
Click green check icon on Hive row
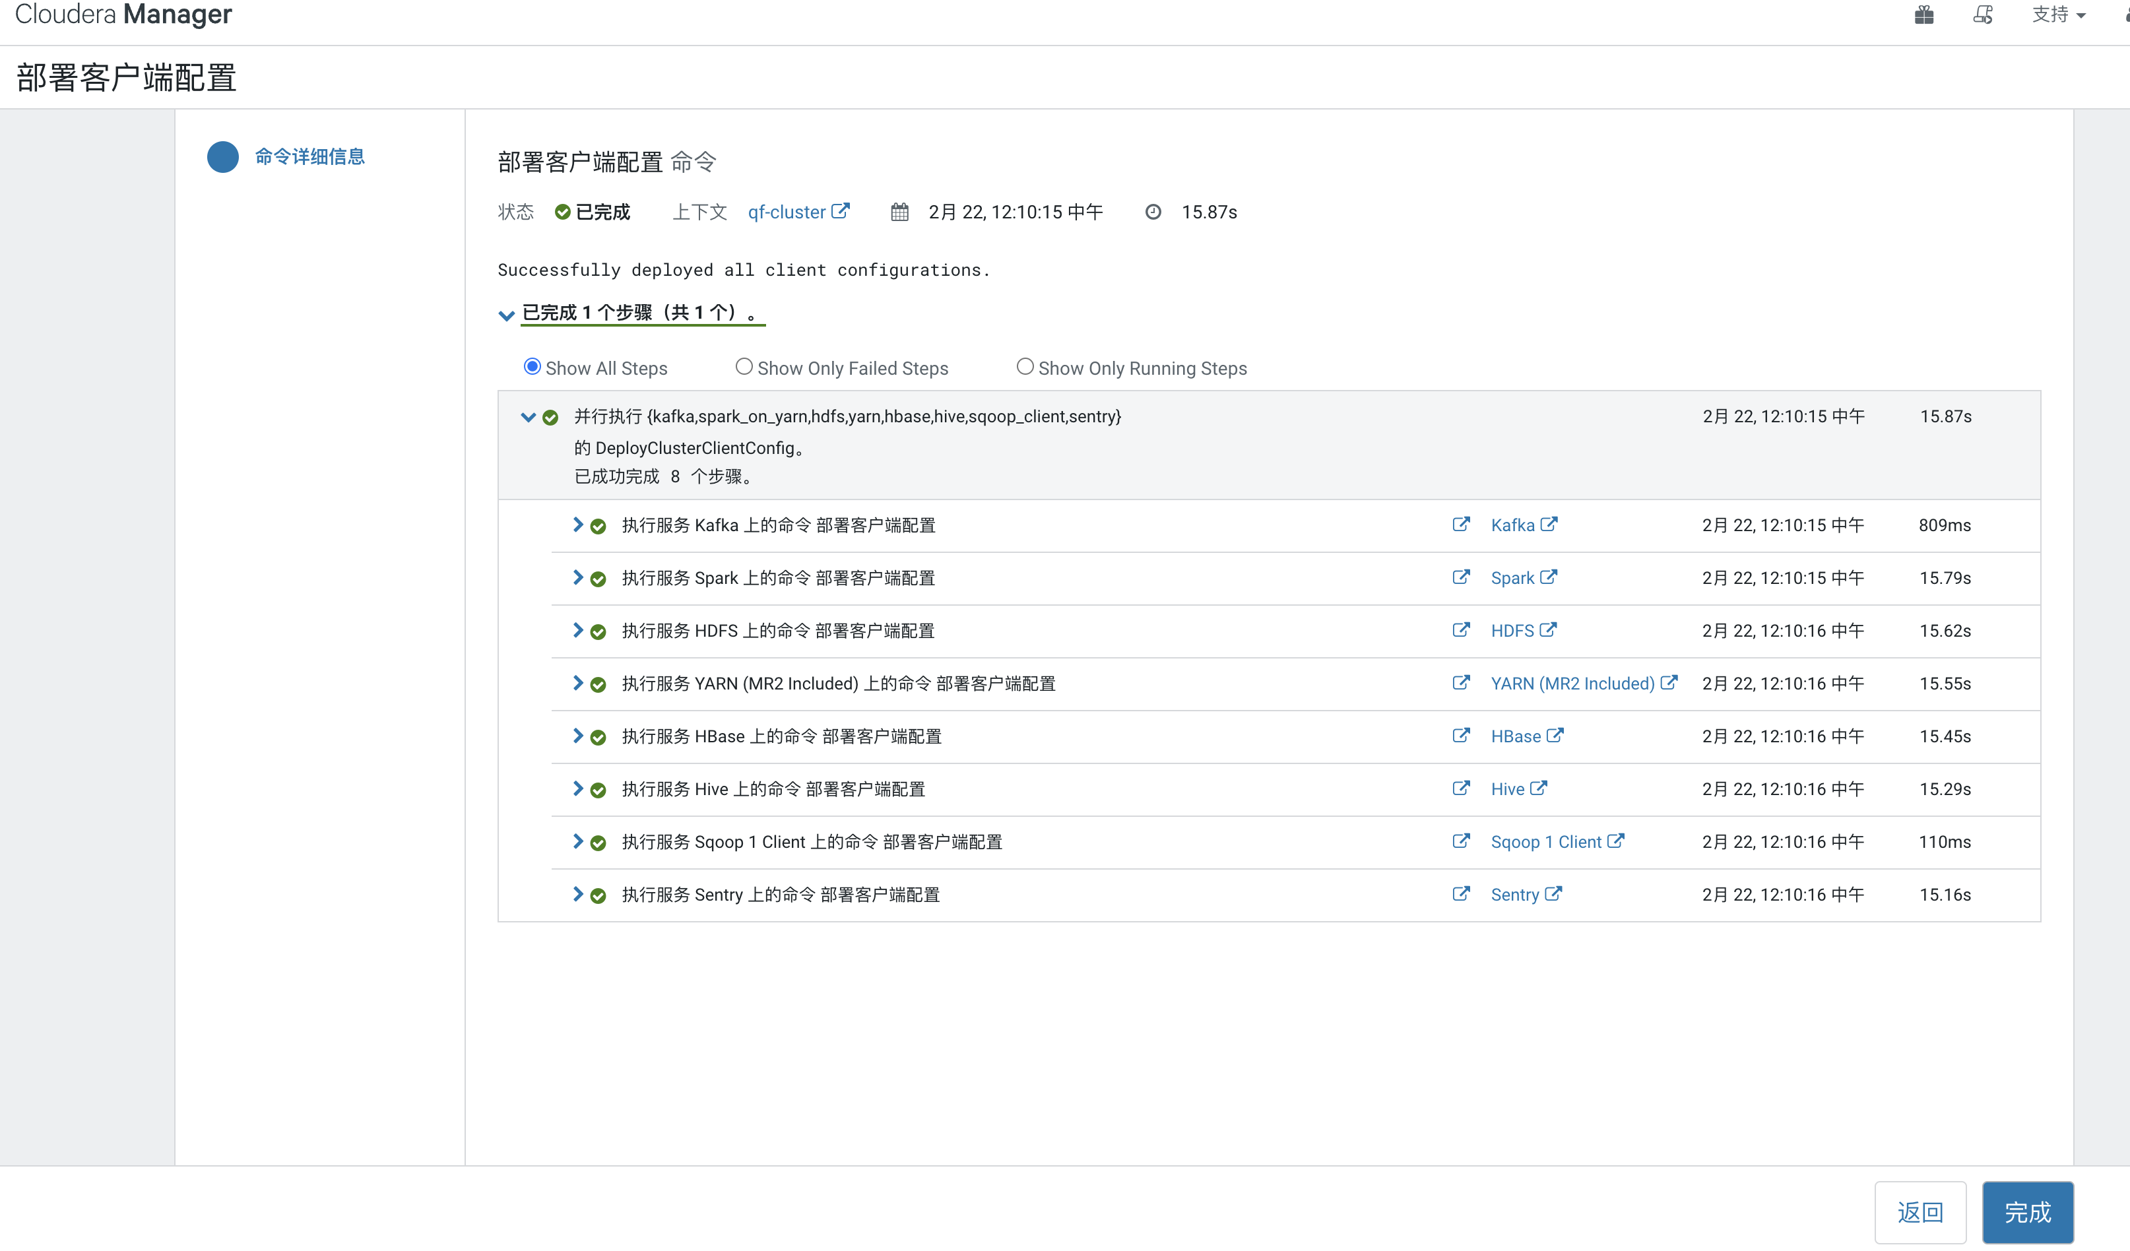click(x=598, y=790)
